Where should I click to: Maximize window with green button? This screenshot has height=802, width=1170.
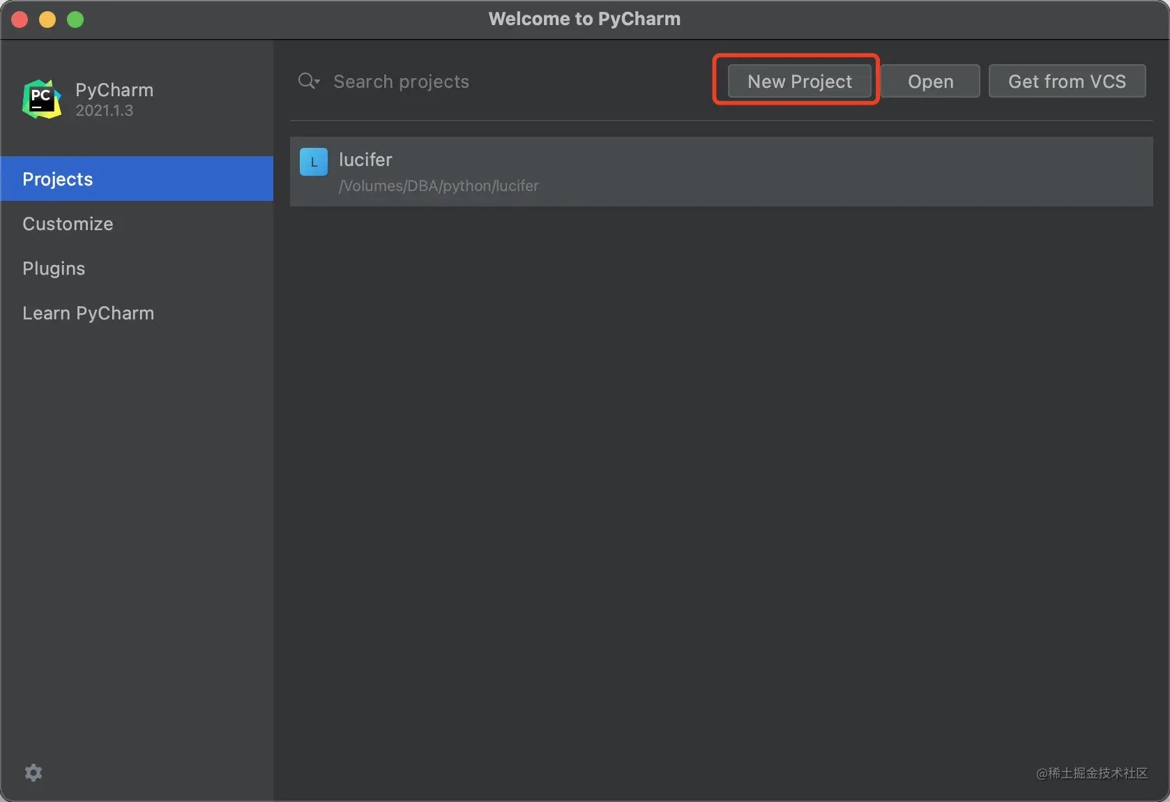tap(75, 20)
